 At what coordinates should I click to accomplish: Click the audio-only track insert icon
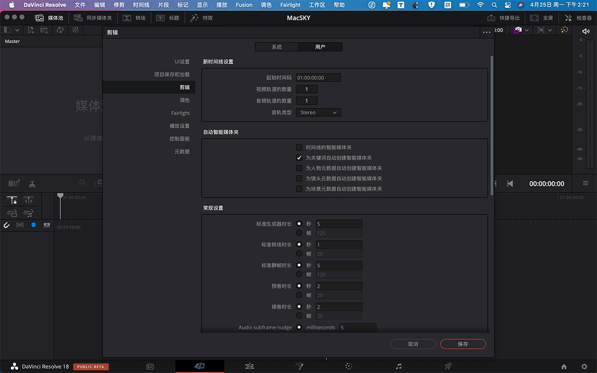tap(28, 213)
